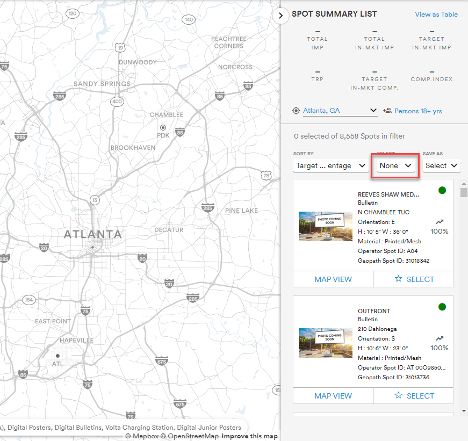The width and height of the screenshot is (468, 441).
Task: Click Geopath Spot ID: 31013736 text
Action: click(x=393, y=378)
